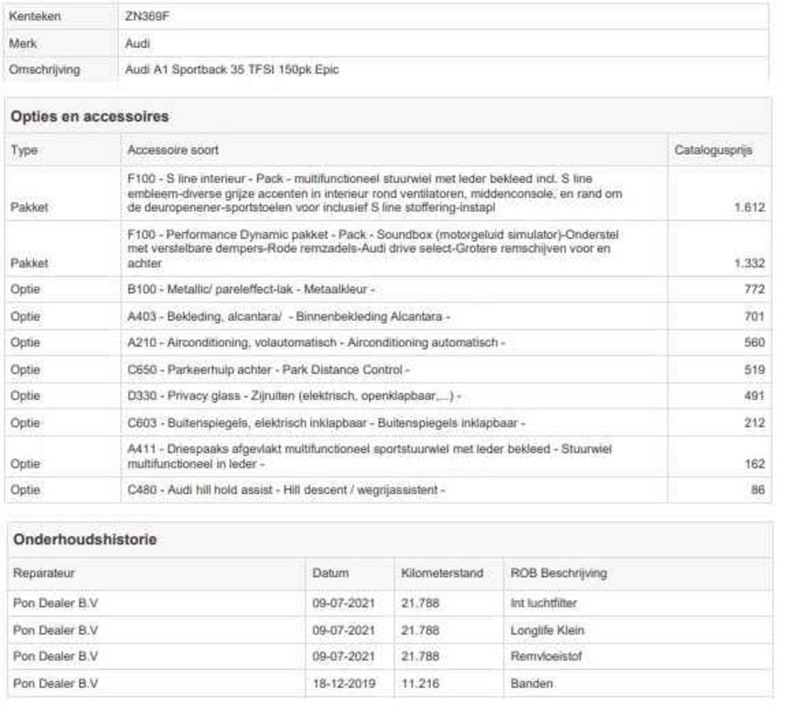This screenshot has height=711, width=786.
Task: Click the Kilometerstand column header
Action: coord(442,573)
